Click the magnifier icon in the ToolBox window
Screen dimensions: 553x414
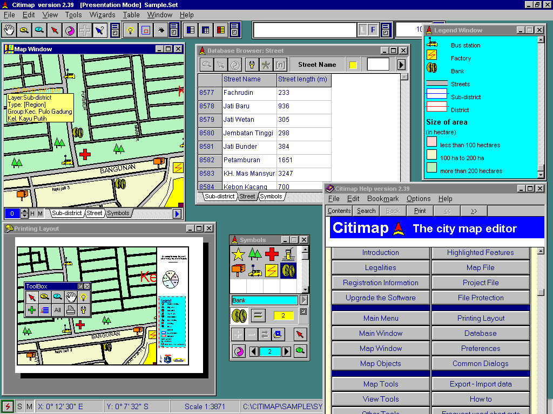(44, 296)
